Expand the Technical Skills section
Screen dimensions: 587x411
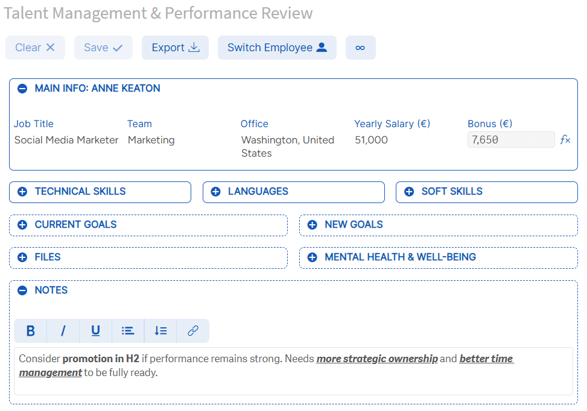click(22, 192)
